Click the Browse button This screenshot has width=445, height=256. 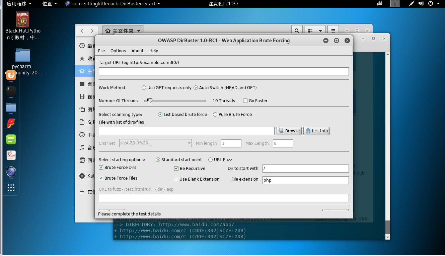pyautogui.click(x=289, y=131)
